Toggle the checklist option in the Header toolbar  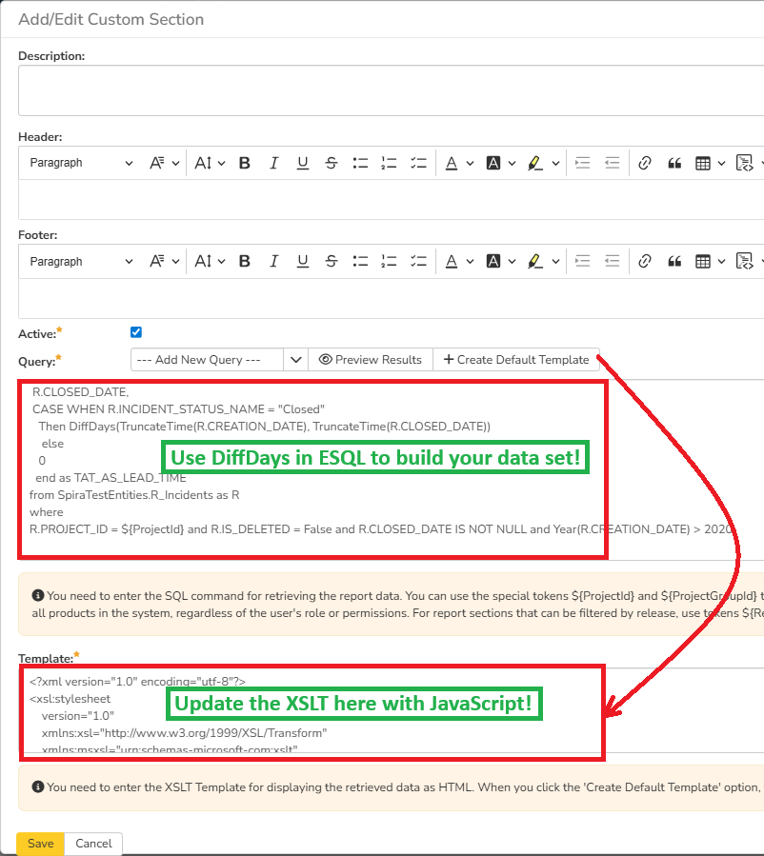point(417,162)
